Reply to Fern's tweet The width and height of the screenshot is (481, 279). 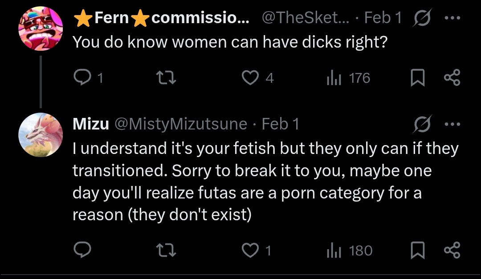(x=82, y=78)
